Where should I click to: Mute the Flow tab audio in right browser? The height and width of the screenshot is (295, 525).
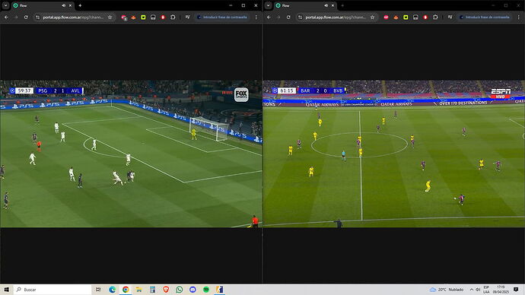pyautogui.click(x=326, y=5)
